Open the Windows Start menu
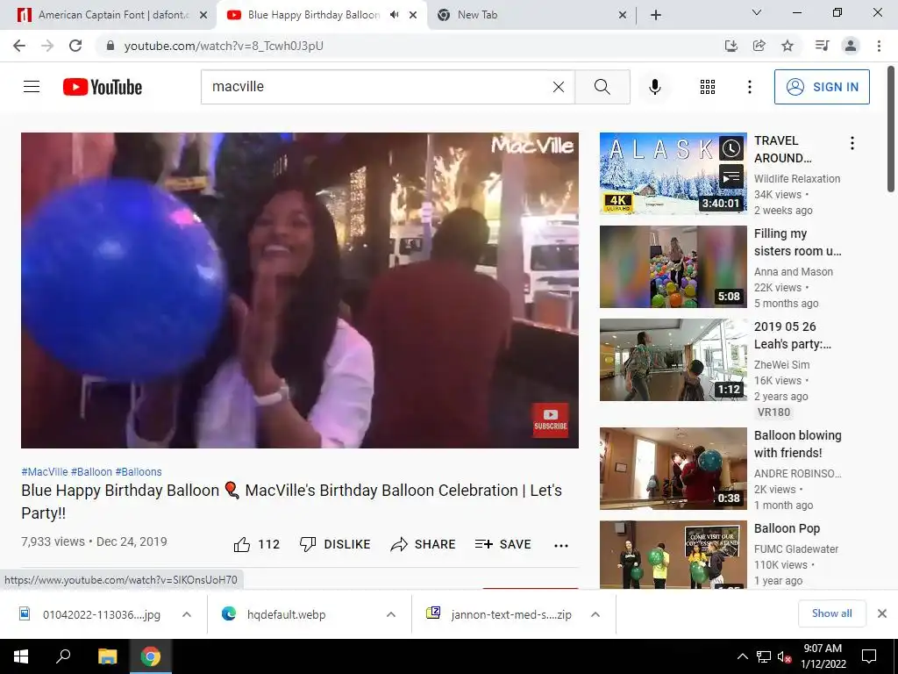 [x=21, y=656]
